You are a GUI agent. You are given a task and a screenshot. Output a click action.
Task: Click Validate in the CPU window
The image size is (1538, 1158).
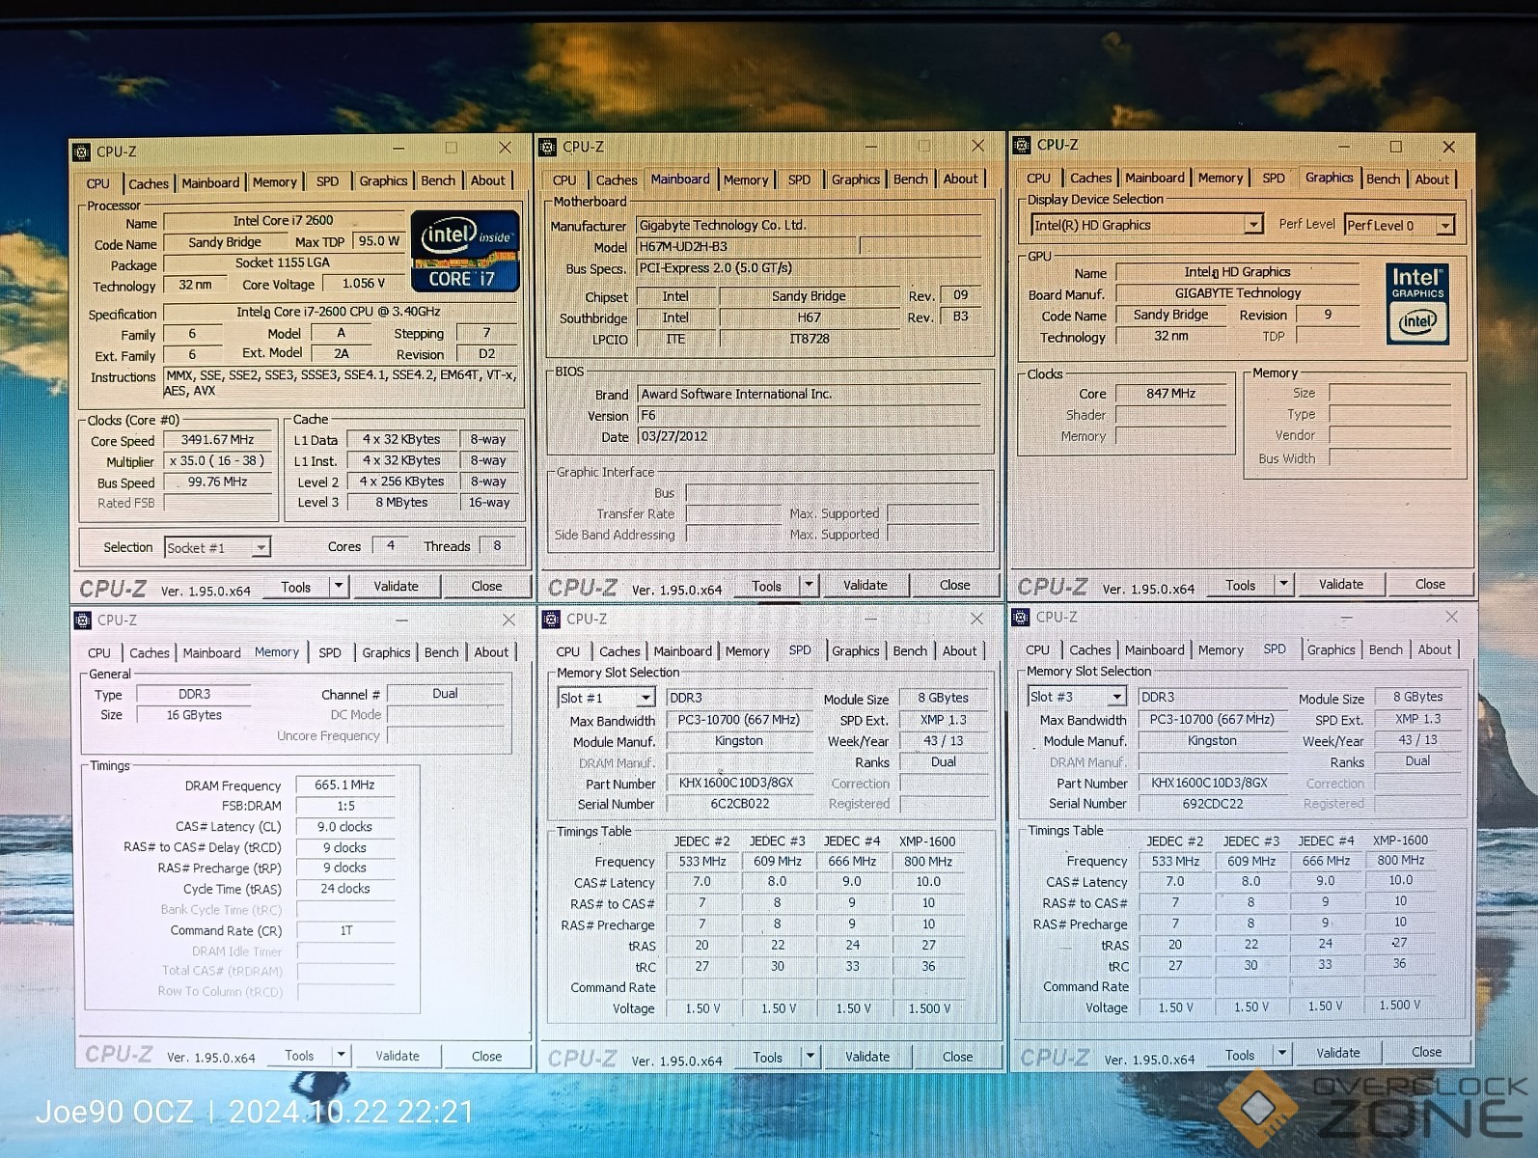[396, 586]
